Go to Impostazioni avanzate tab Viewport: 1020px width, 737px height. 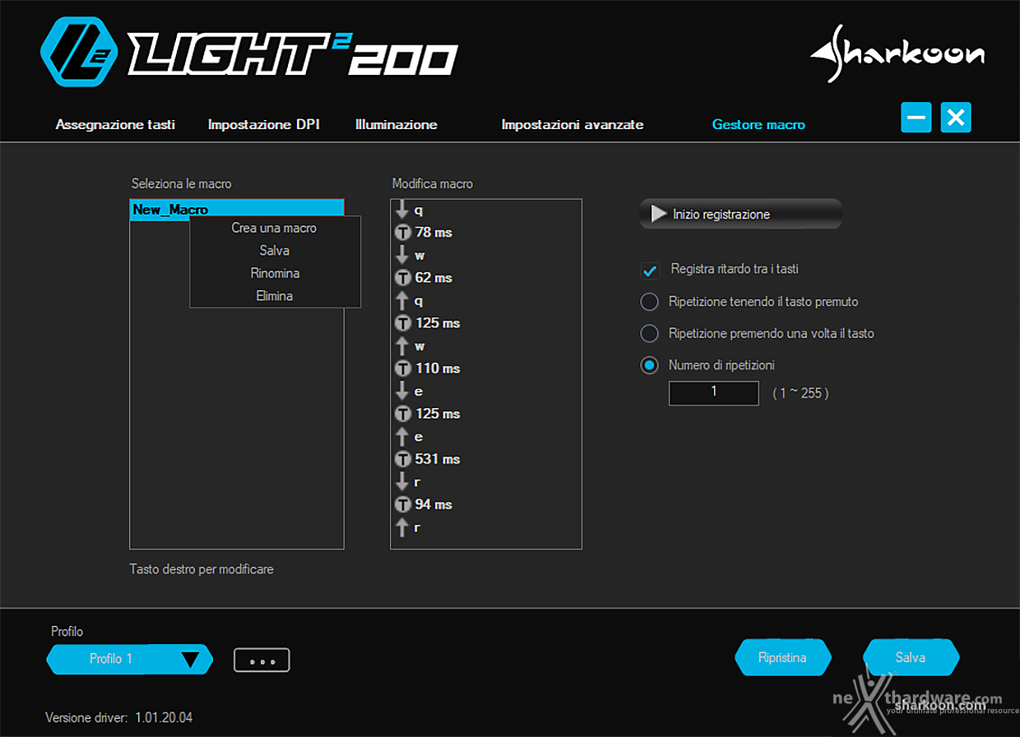573,125
